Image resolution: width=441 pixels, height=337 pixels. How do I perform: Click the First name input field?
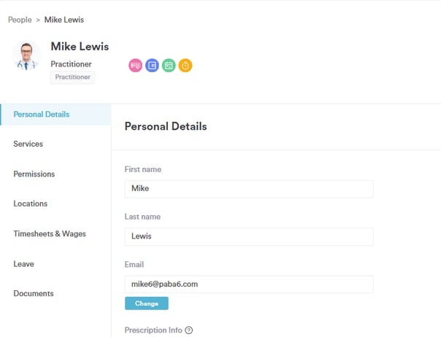[x=248, y=189]
